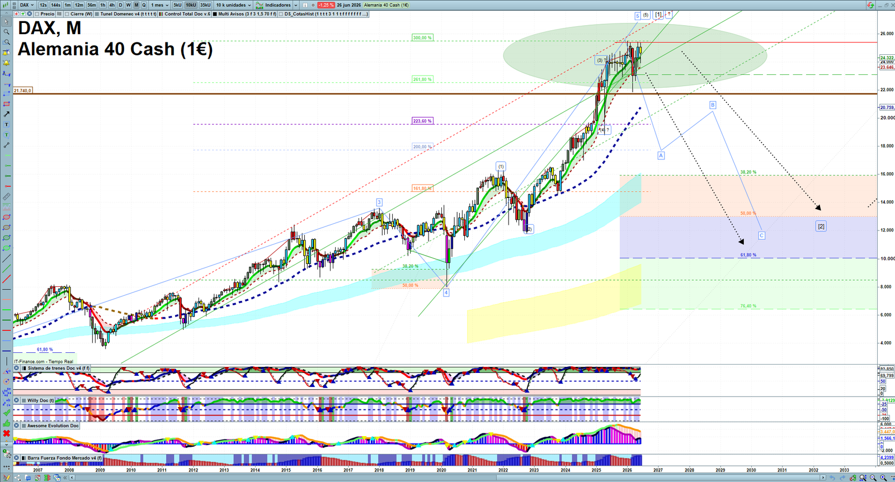The height and width of the screenshot is (482, 895).
Task: Select the red rectangle drawing tool
Action: 7,103
